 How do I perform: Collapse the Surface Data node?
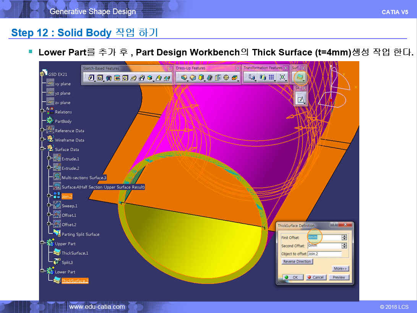(42, 149)
